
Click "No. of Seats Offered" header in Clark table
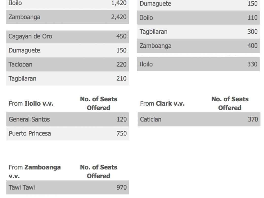(x=230, y=103)
